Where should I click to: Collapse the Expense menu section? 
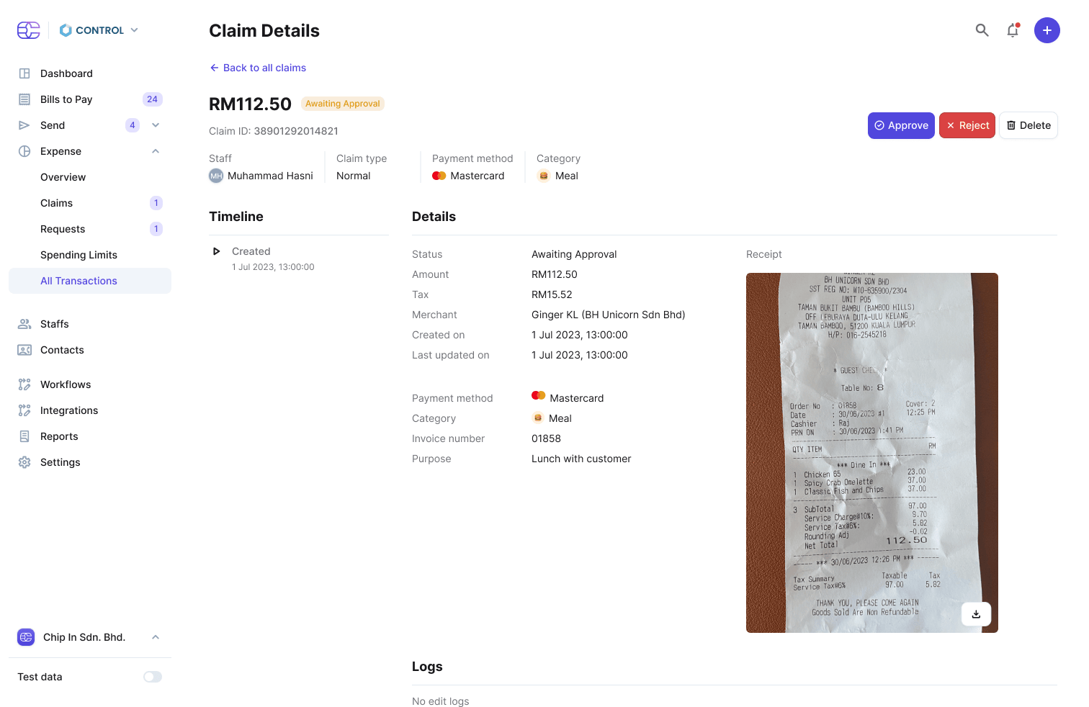coord(156,151)
